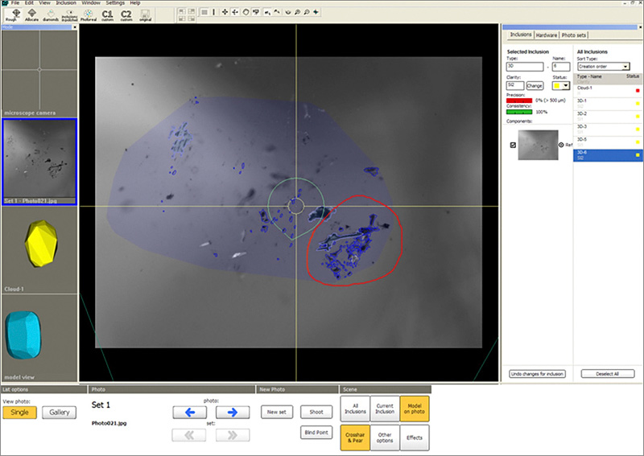Switch to the Hardware tab
Image resolution: width=644 pixels, height=456 pixels.
click(546, 35)
